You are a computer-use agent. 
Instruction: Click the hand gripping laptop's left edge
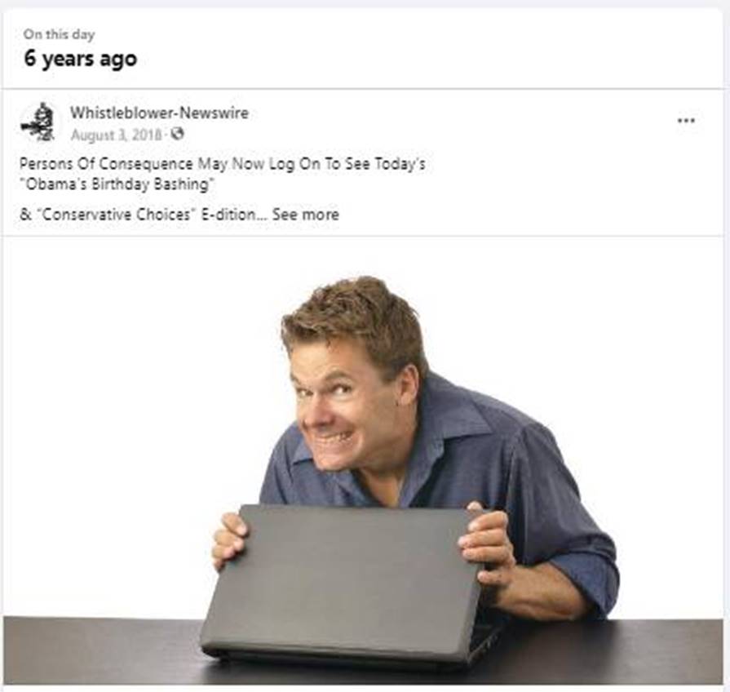point(229,538)
